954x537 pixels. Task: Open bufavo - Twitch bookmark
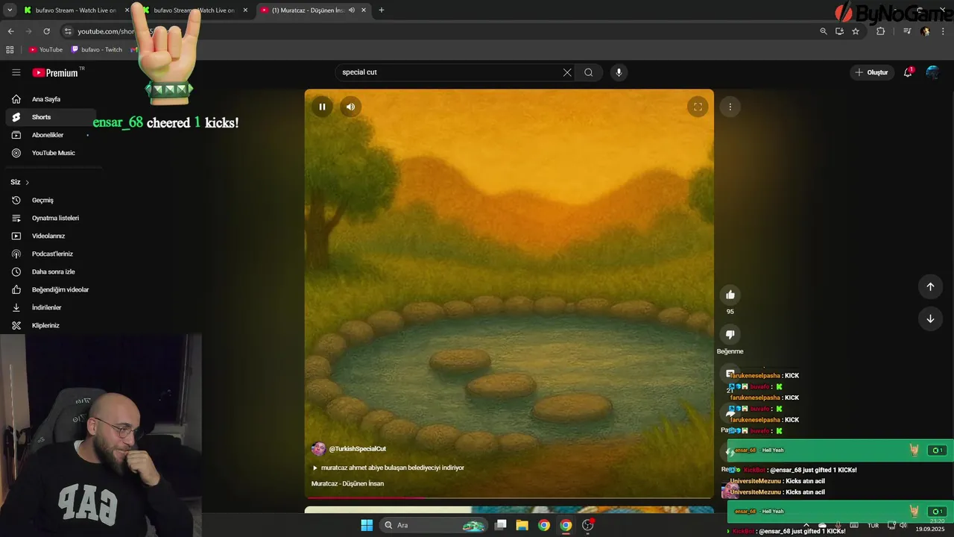pyautogui.click(x=96, y=50)
